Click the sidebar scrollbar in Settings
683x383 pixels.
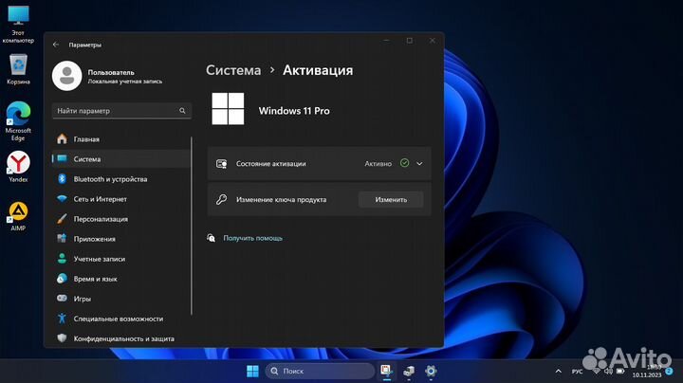tap(192, 226)
